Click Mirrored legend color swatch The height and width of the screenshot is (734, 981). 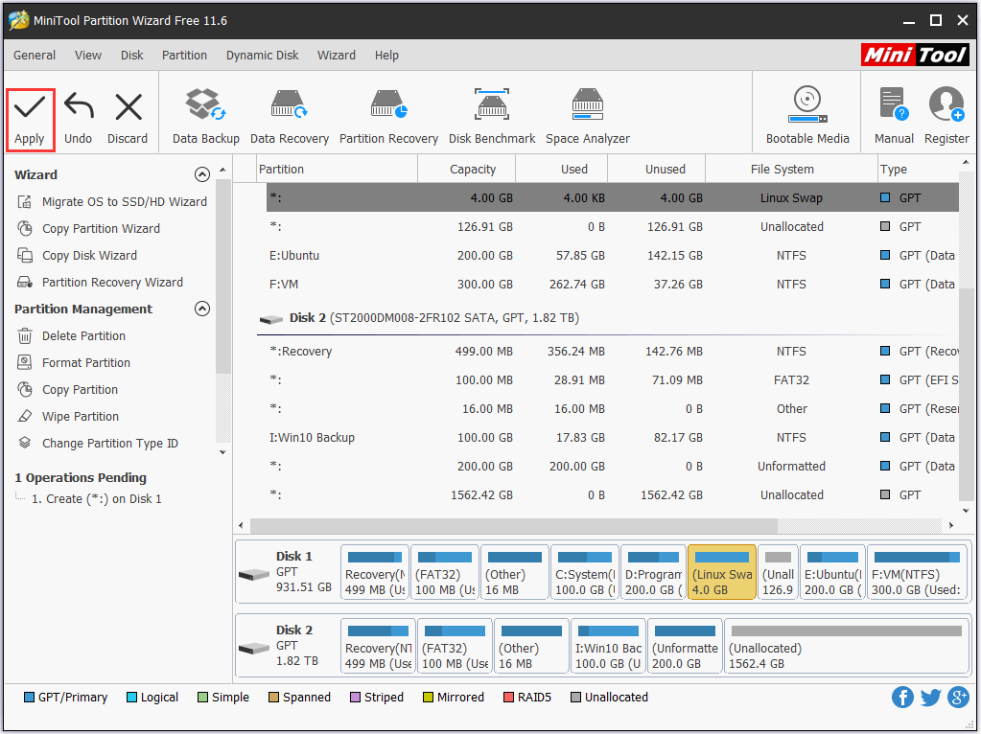(x=428, y=698)
